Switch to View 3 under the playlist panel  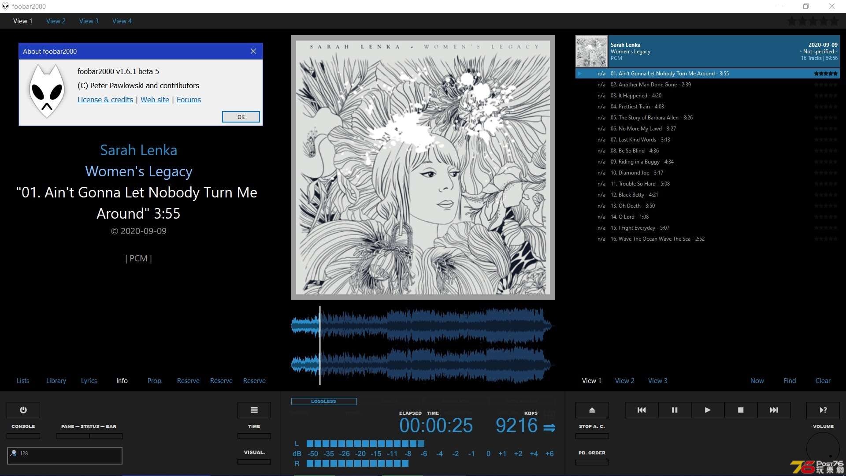[658, 380]
